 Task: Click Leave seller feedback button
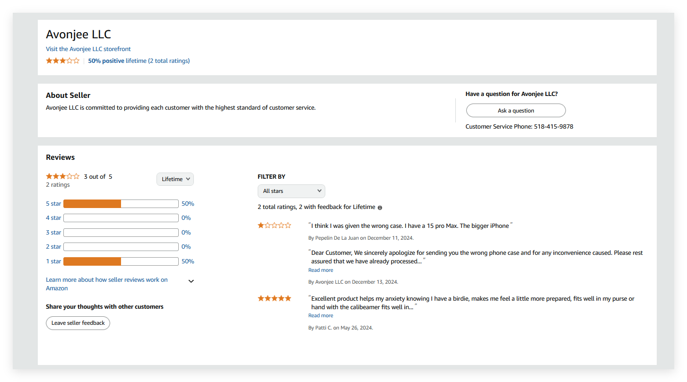[x=78, y=323]
